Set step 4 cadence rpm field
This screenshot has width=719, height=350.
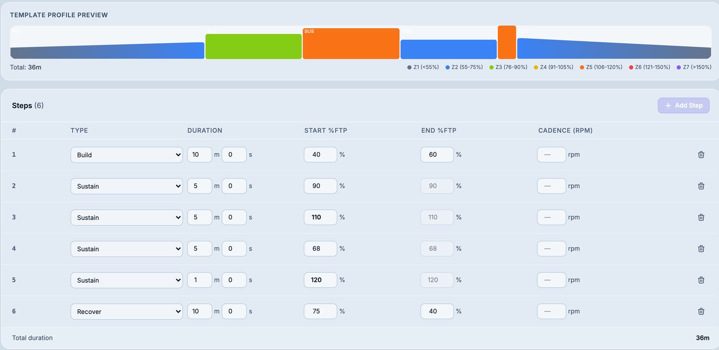(551, 249)
